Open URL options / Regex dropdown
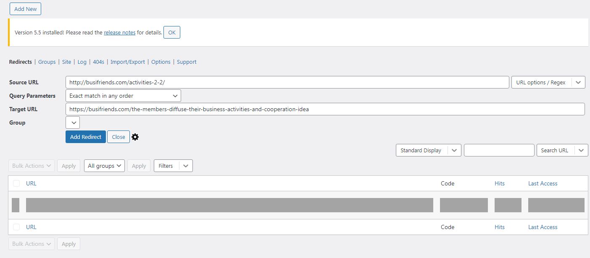The image size is (590, 258). tap(548, 82)
